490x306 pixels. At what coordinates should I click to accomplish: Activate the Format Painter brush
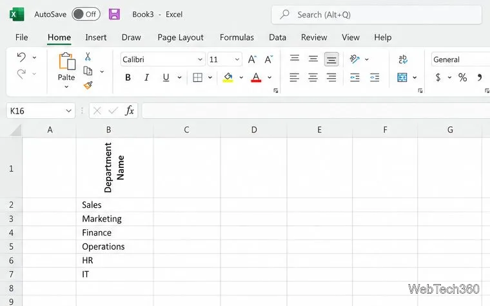tap(88, 85)
